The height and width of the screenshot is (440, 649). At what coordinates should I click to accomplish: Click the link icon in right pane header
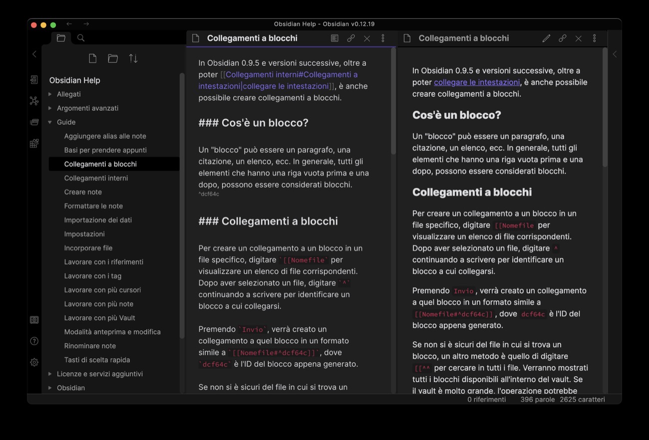click(x=563, y=38)
